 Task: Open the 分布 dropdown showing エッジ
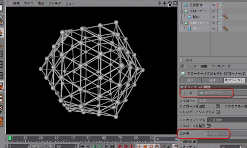click(x=227, y=134)
